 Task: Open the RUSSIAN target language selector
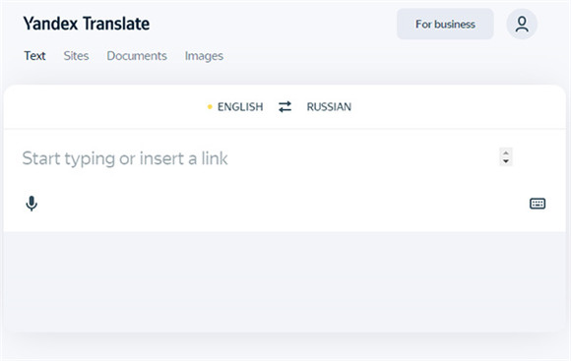pyautogui.click(x=329, y=106)
